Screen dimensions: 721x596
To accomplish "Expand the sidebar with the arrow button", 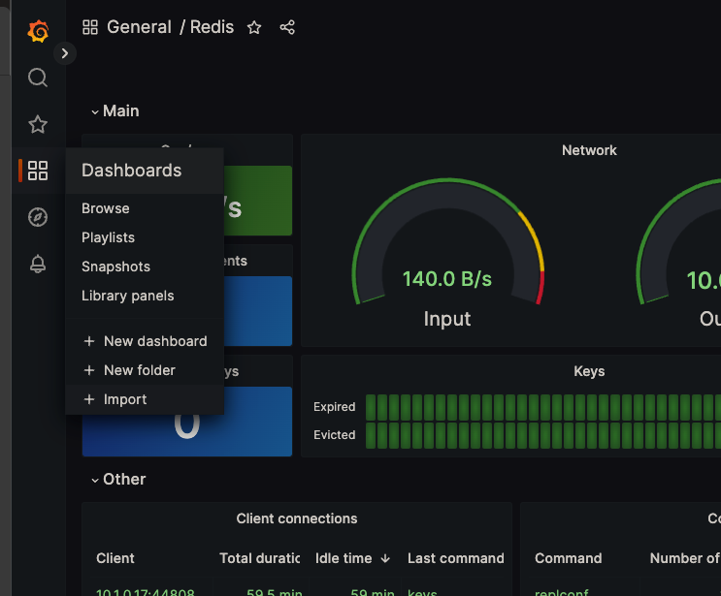I will 65,53.
